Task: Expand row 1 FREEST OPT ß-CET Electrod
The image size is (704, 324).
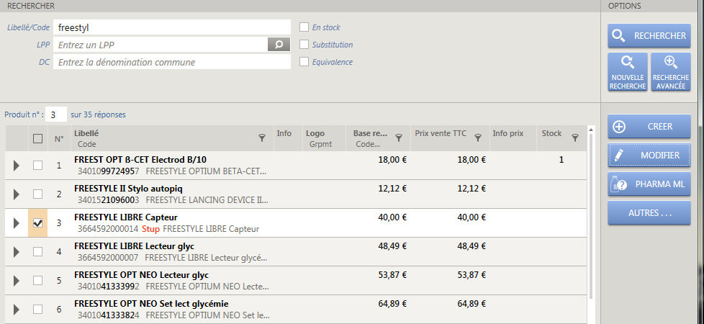Action: coord(16,166)
